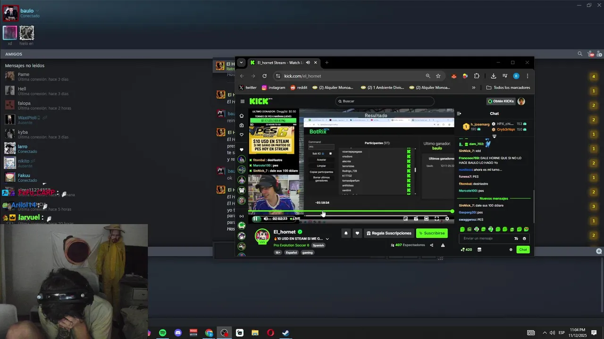Reload the kick.com page
This screenshot has height=339, width=604.
264,76
